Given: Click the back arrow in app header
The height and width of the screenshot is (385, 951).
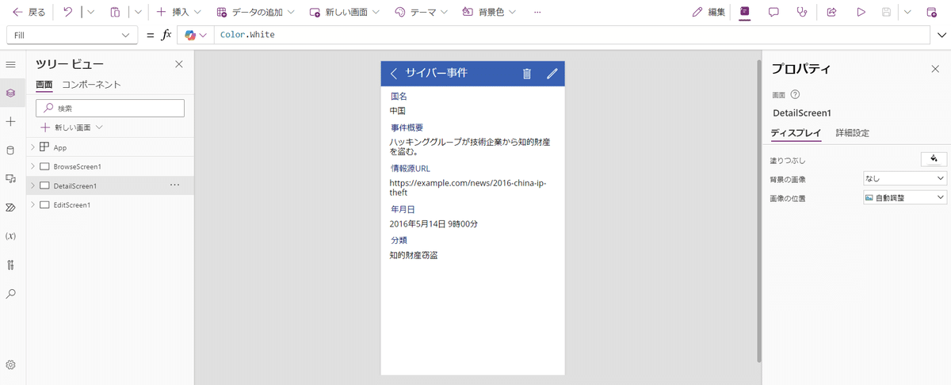Looking at the screenshot, I should click(394, 74).
